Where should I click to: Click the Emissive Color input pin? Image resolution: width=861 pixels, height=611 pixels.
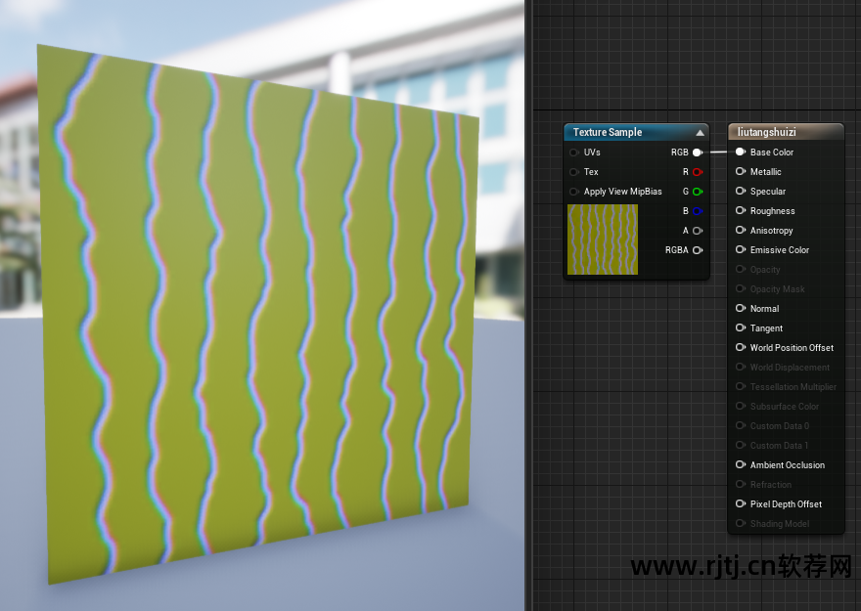[741, 249]
